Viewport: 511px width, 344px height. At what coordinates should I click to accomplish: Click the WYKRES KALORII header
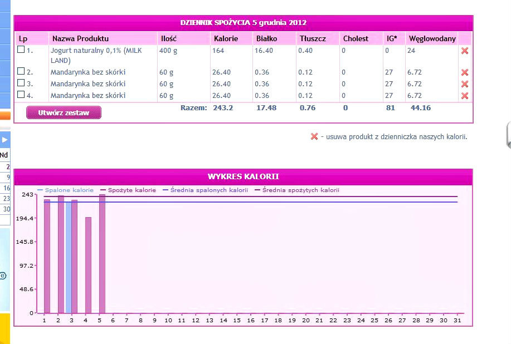(244, 176)
